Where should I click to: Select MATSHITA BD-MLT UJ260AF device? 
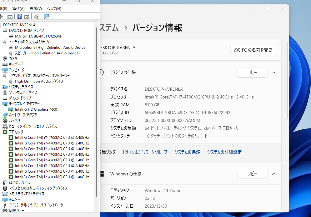tap(38, 36)
